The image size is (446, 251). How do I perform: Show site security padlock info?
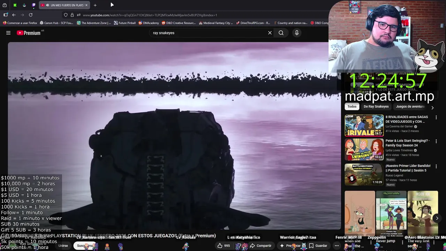(x=72, y=15)
